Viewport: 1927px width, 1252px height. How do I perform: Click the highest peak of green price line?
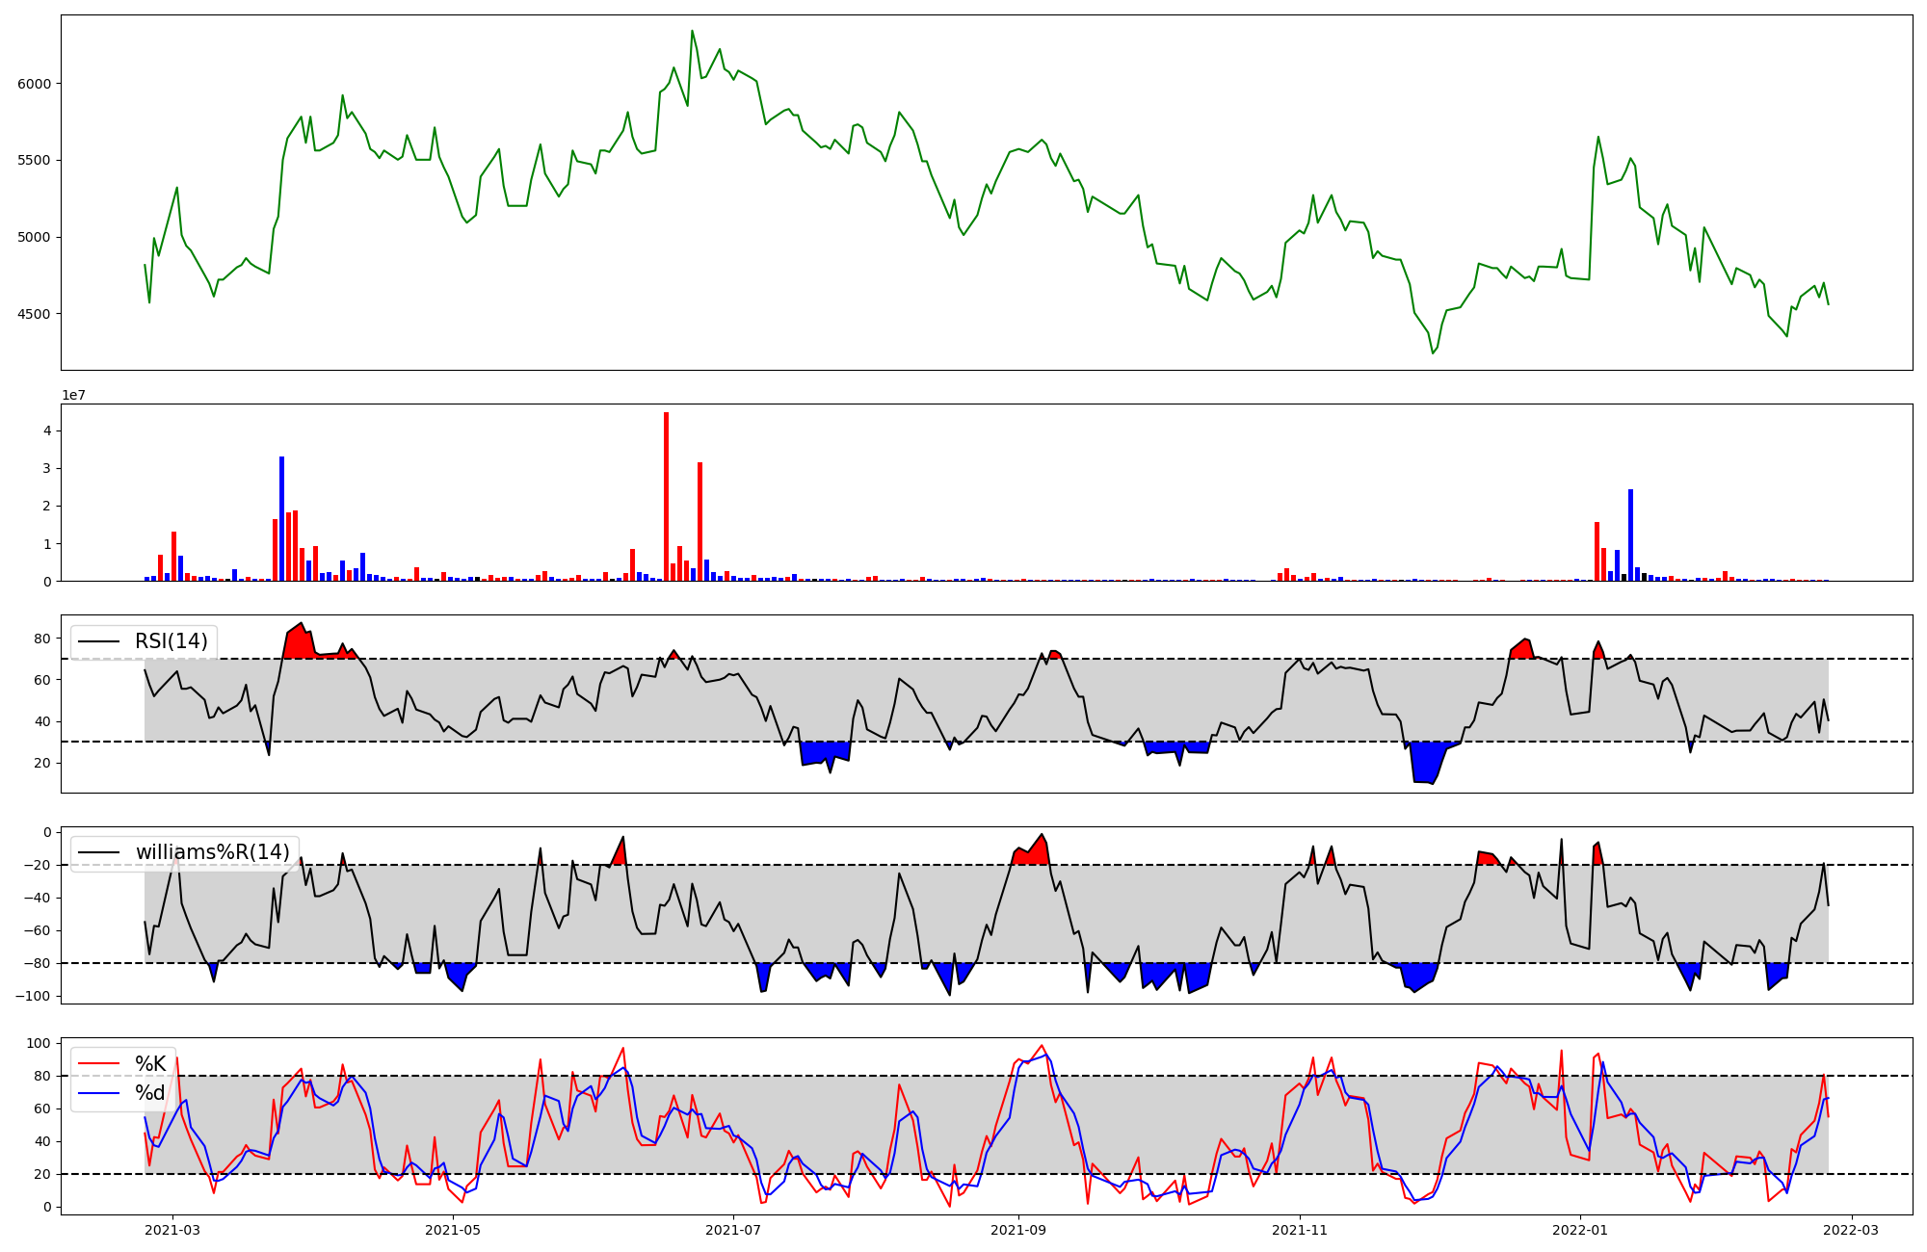[692, 32]
